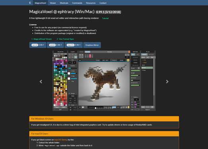
Task: Download the macOS 0.99.1 build
Action: pos(74,45)
